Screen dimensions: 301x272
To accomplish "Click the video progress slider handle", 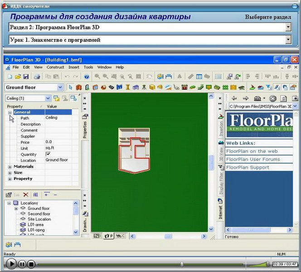I will [182, 263].
